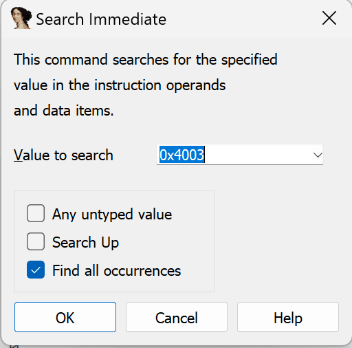This screenshot has height=348, width=352.
Task: Click the highlighted 0x4003 text
Action: [181, 155]
